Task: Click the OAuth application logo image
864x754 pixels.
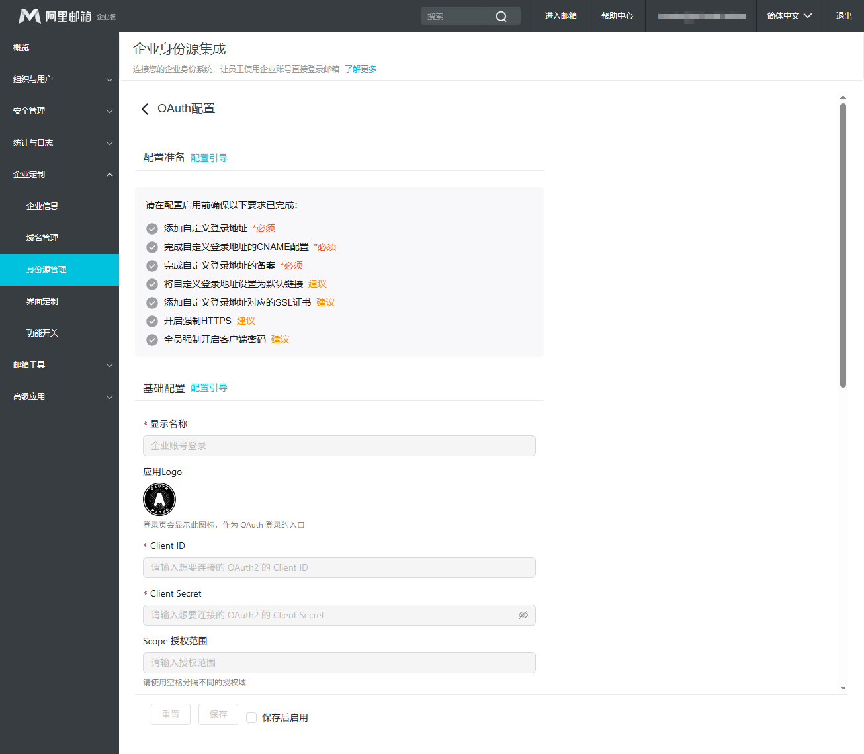Action: click(159, 499)
